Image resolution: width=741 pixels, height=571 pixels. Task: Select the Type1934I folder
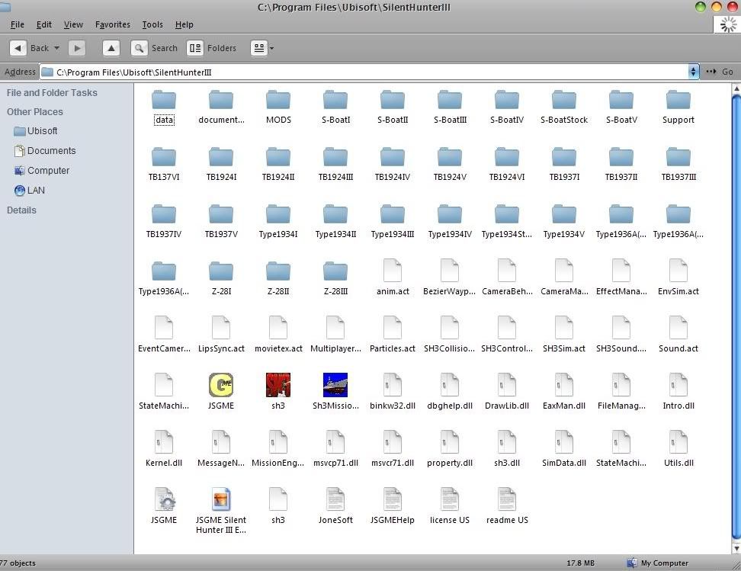tap(277, 222)
